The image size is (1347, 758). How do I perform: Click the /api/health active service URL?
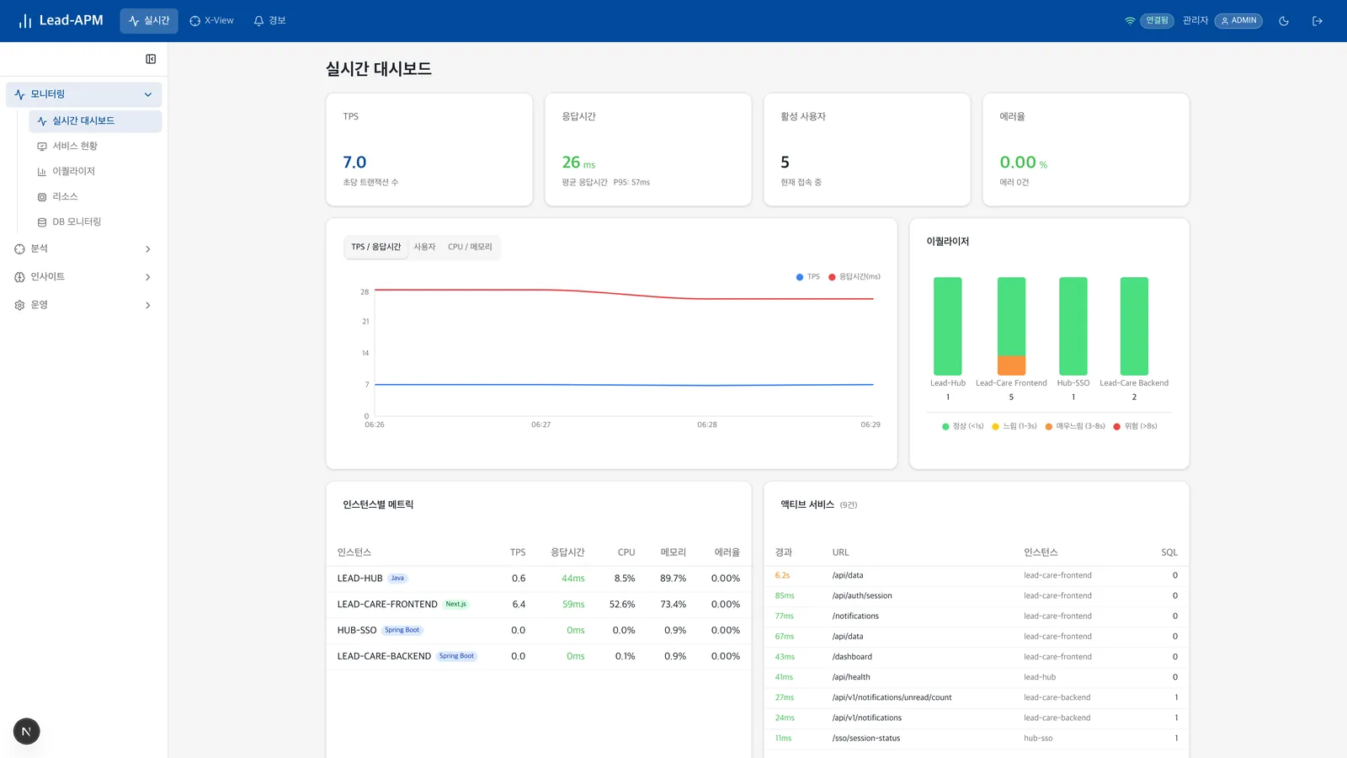[851, 677]
